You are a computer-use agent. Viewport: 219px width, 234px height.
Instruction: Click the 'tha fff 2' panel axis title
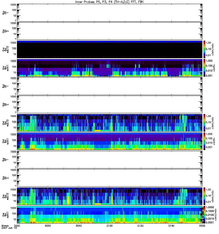tap(5, 31)
